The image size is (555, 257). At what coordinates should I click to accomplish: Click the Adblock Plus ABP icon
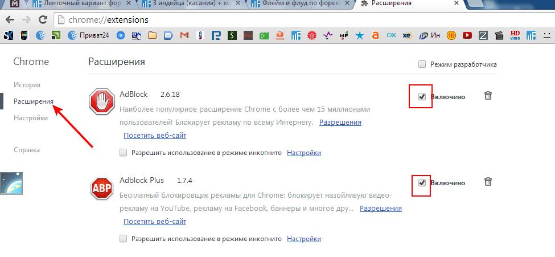point(101,189)
